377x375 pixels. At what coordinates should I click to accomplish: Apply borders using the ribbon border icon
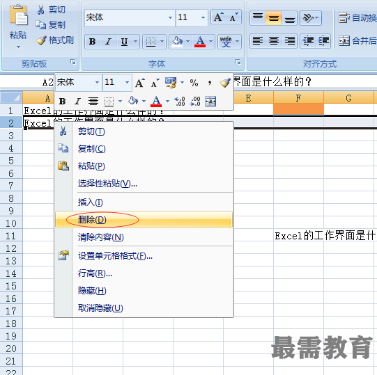[151, 42]
